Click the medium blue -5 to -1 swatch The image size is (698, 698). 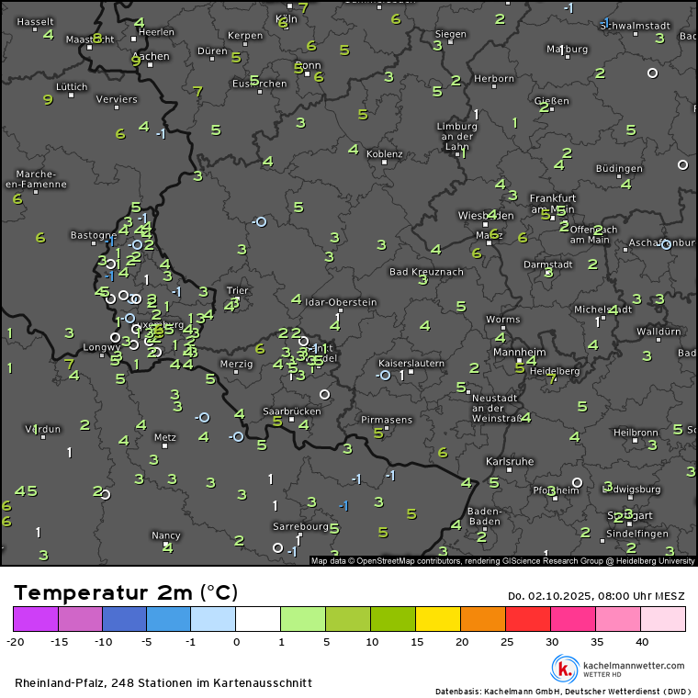click(x=168, y=619)
